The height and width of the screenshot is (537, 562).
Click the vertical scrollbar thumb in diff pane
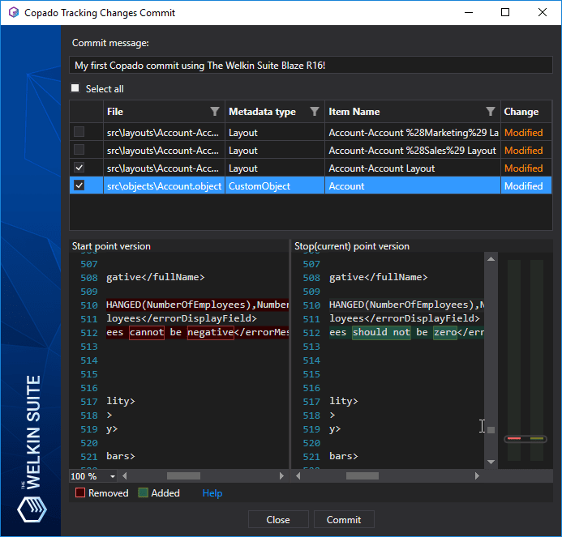pos(491,430)
